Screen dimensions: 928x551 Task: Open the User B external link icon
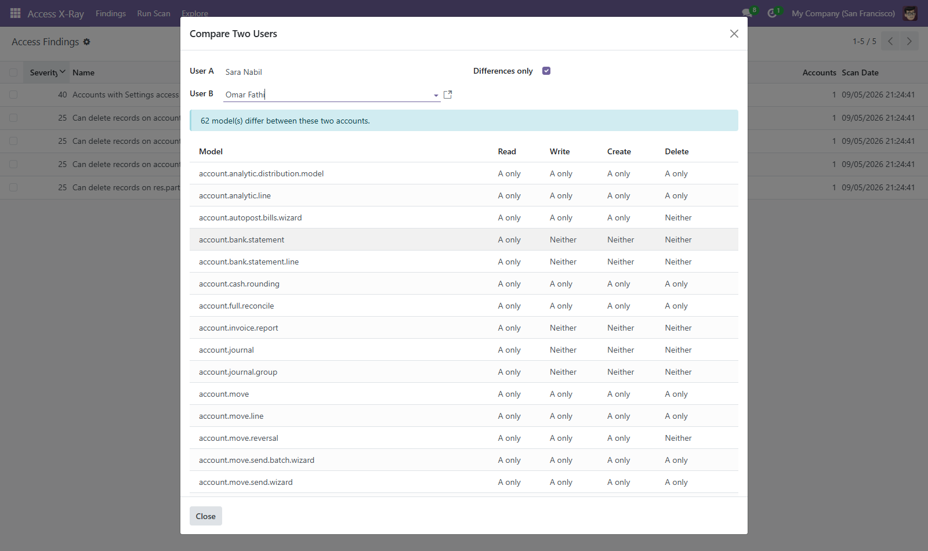tap(448, 95)
